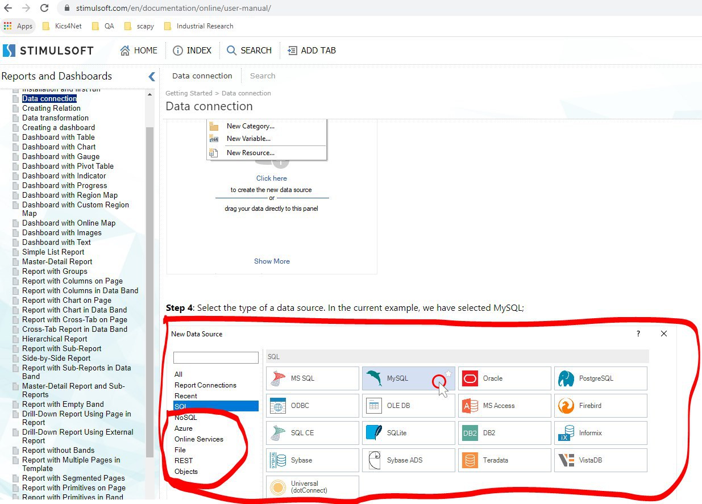Screen dimensions: 702x504
Task: Select the MS Access data source tile
Action: coord(505,406)
